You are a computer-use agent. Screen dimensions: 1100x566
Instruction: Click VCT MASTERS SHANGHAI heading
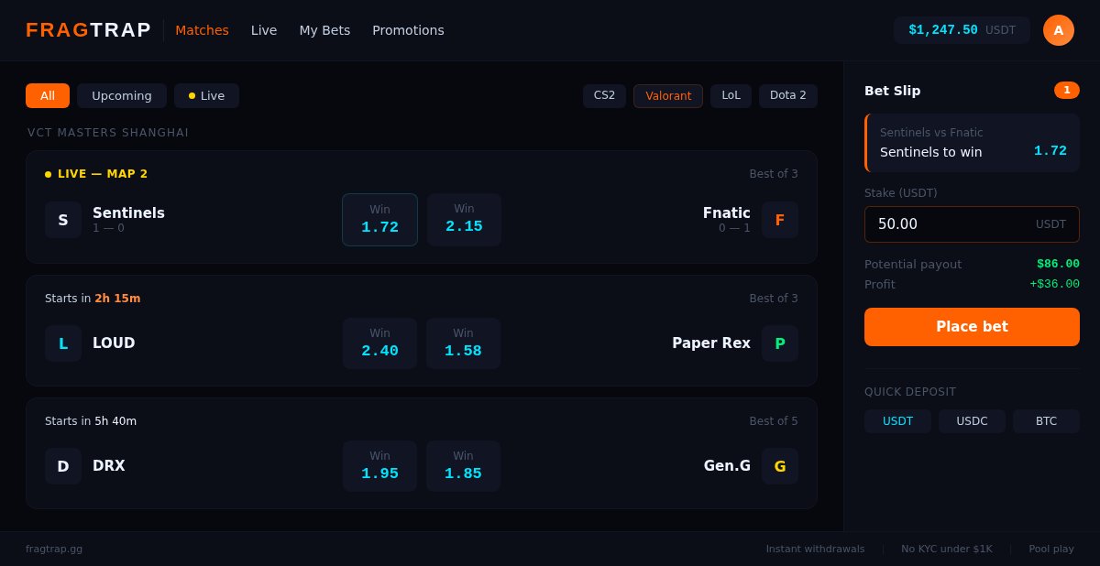pos(108,133)
